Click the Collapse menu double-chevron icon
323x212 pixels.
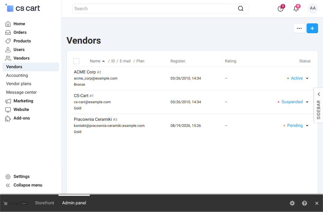tap(8, 185)
